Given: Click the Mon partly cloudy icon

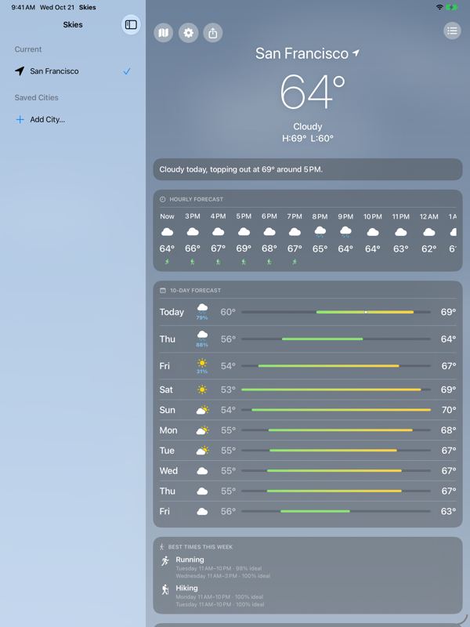Looking at the screenshot, I should coord(203,430).
